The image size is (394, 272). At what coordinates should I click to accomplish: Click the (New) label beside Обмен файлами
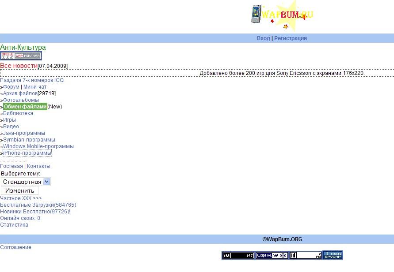coord(55,106)
